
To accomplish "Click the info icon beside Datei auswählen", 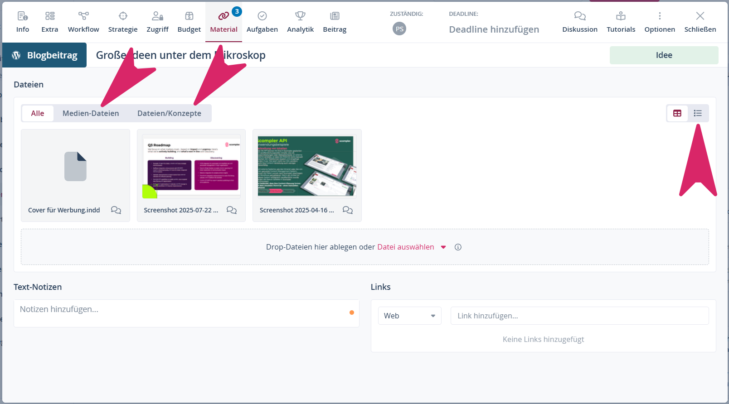I will point(458,247).
